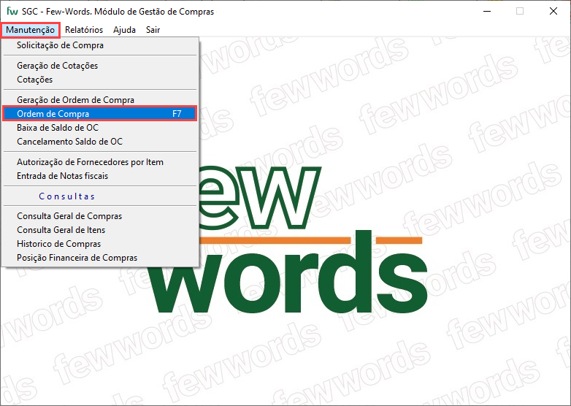Screen dimensions: 571x406
Task: Open the Relatórios menu
Action: [x=84, y=30]
